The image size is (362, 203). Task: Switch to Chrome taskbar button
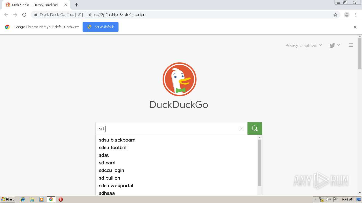(x=51, y=199)
